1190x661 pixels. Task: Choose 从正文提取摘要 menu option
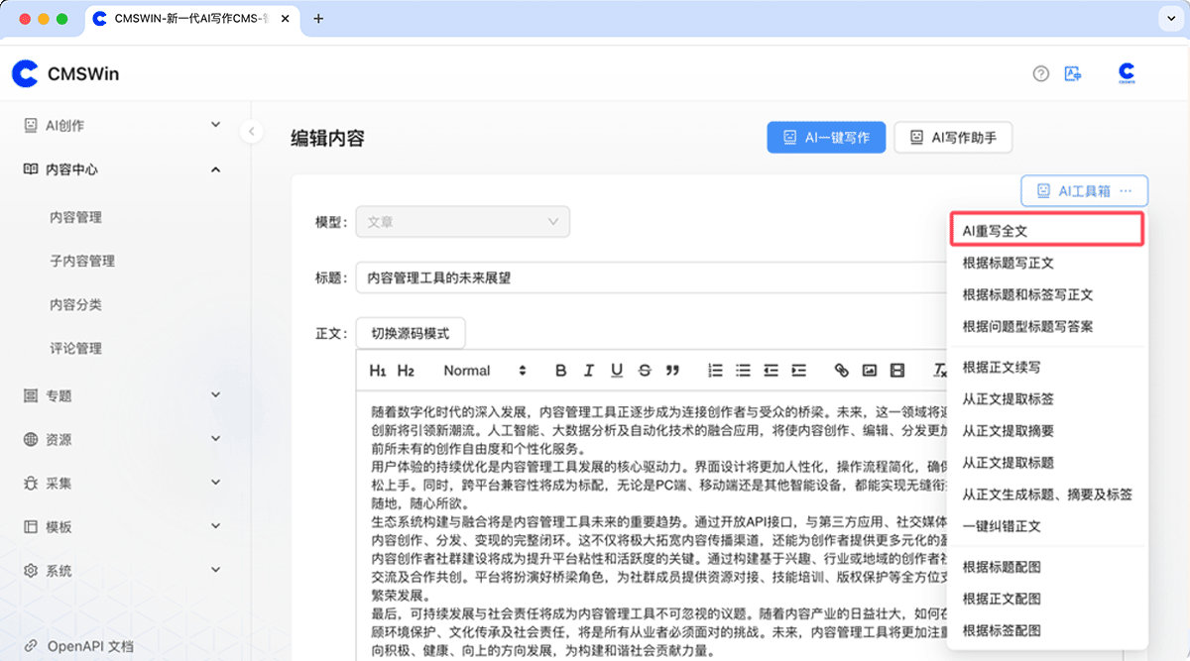click(x=1008, y=431)
